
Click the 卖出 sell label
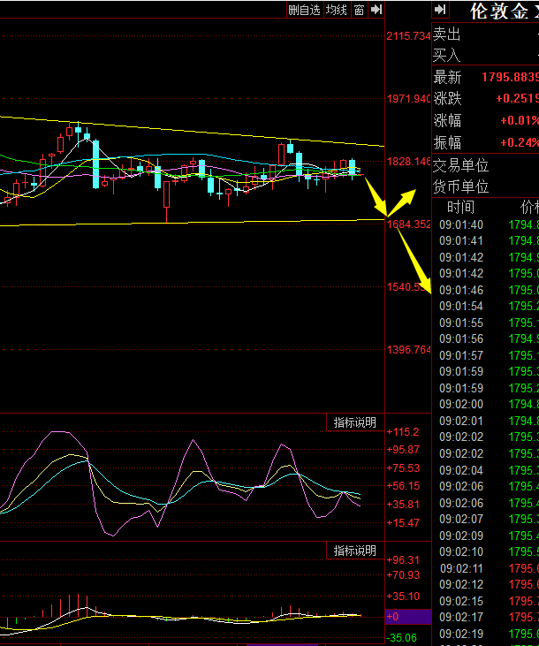coord(447,34)
